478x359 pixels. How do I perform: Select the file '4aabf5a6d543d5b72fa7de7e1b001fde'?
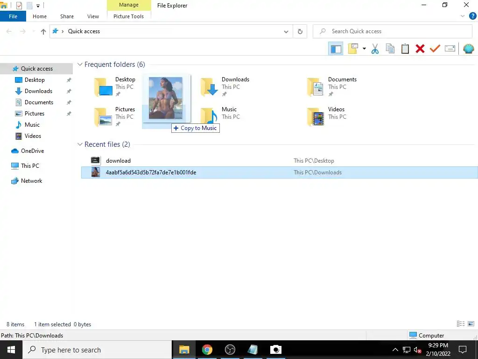click(279, 172)
